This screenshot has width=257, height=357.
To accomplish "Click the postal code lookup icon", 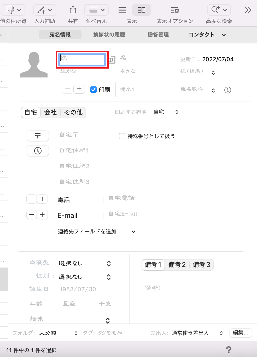I will pos(38,136).
